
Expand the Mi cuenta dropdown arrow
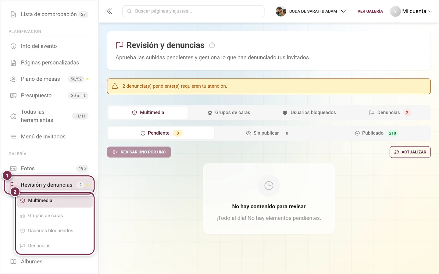[430, 11]
